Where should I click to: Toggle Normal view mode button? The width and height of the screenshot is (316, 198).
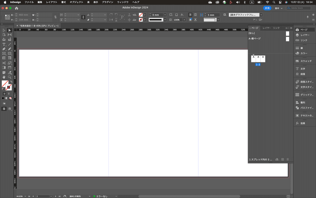[4, 109]
